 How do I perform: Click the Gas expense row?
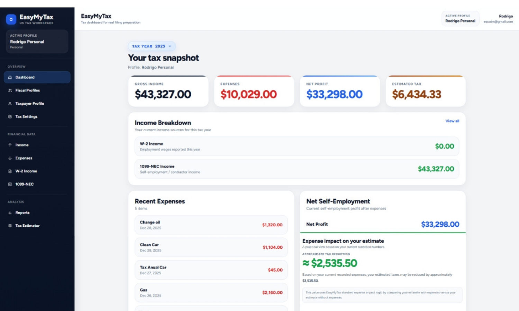[211, 293]
